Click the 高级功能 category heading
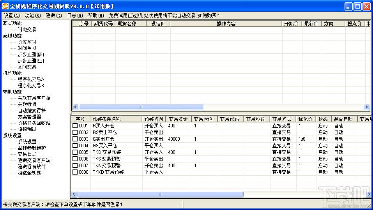Screen dimensions: 373x210 [12, 36]
